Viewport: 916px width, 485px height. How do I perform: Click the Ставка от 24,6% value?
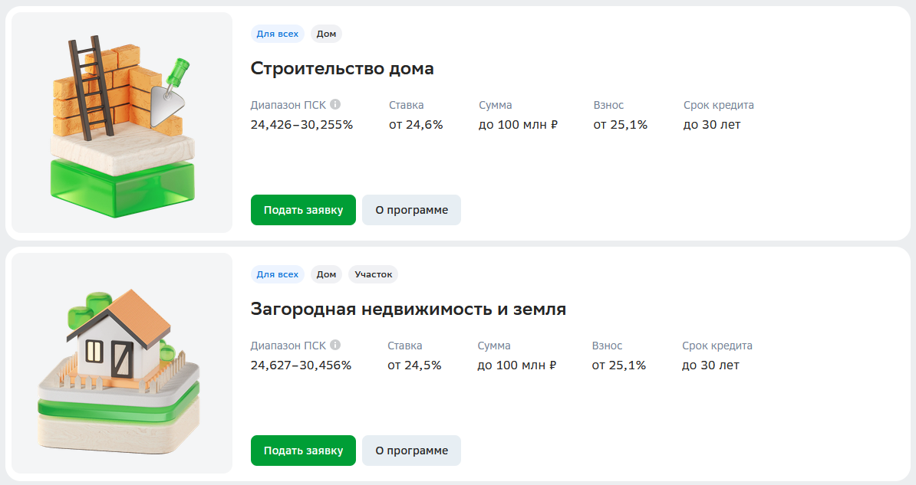tap(415, 123)
